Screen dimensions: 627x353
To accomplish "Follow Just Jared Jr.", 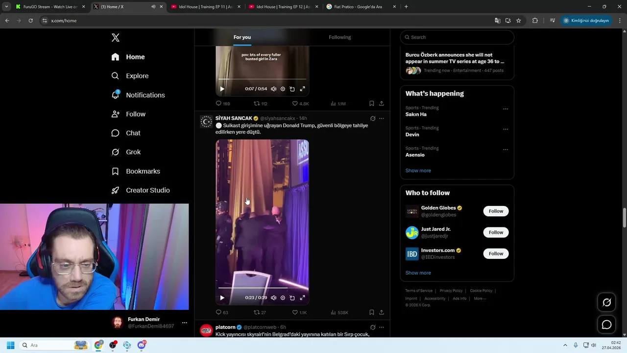I will [x=496, y=232].
